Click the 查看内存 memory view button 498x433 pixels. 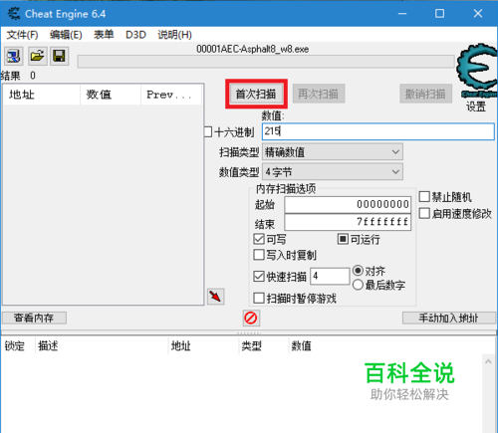(34, 318)
